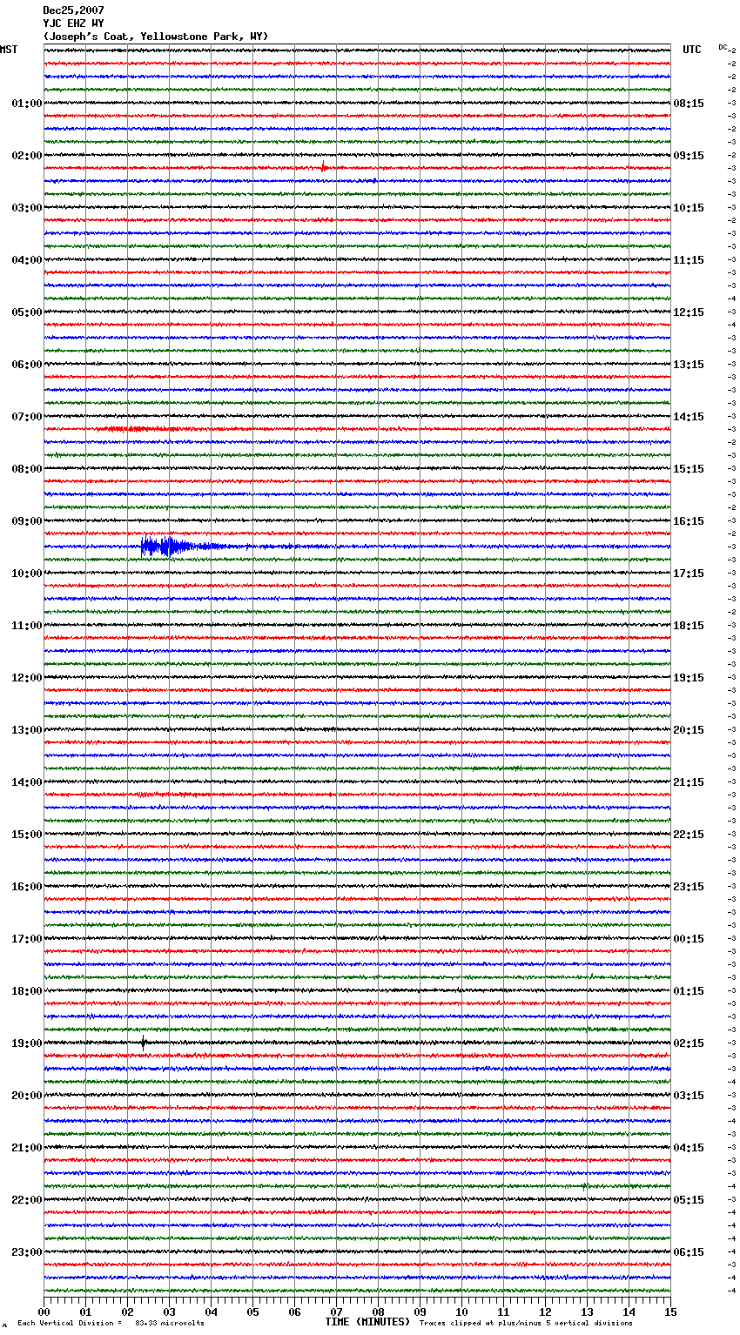Screen dimensions: 740x1335
Task: Select the 12:00 MST row label
Action: 27,678
